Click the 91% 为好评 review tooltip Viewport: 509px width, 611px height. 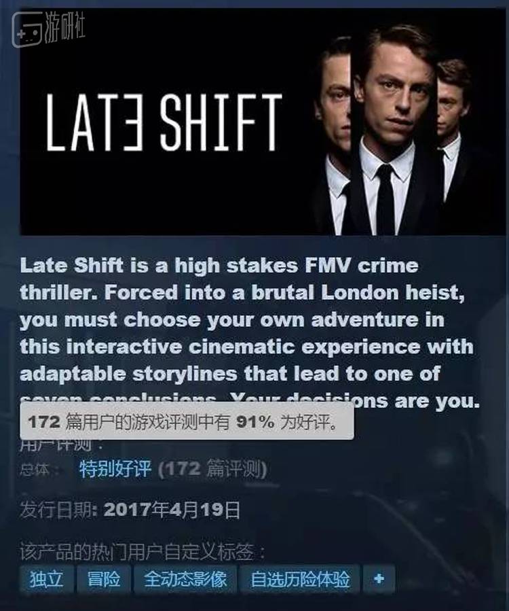click(x=187, y=421)
